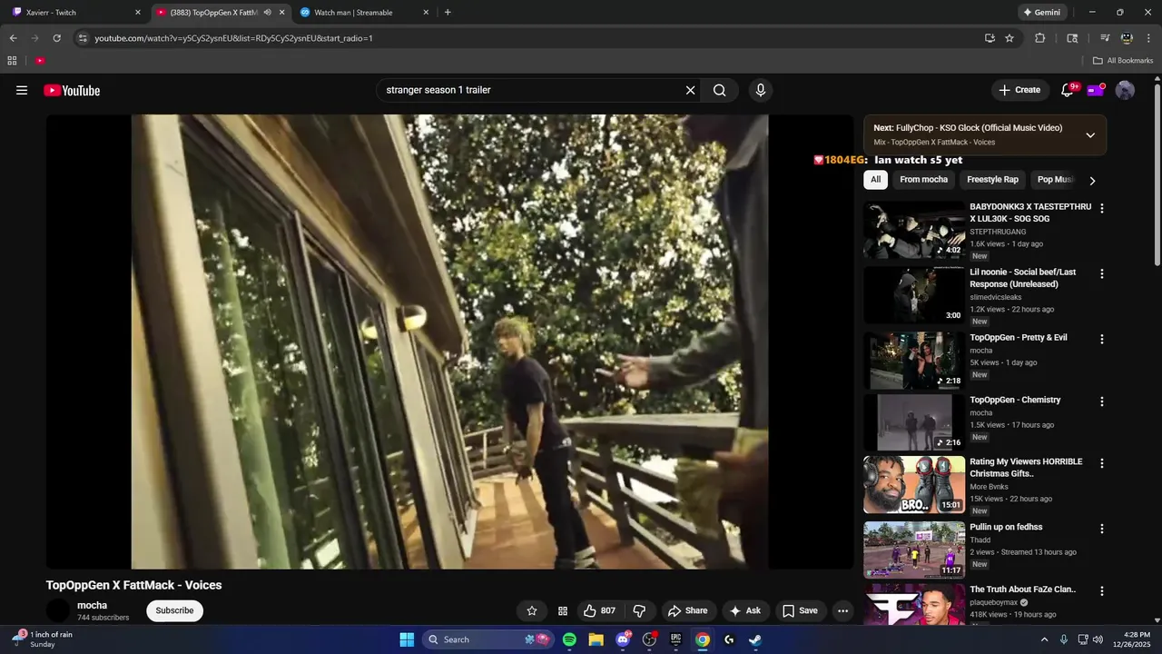Image resolution: width=1162 pixels, height=654 pixels.
Task: Open Spotify from the taskbar
Action: [x=569, y=639]
